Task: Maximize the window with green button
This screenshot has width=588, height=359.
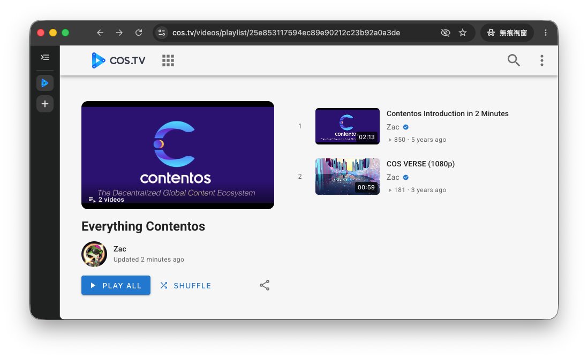Action: pos(65,33)
